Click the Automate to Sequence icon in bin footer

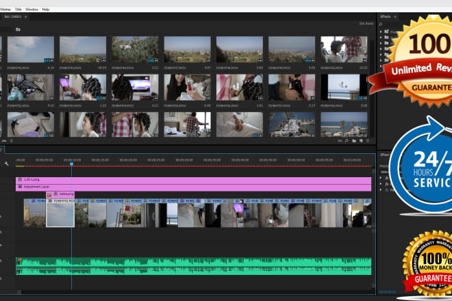tap(340, 141)
